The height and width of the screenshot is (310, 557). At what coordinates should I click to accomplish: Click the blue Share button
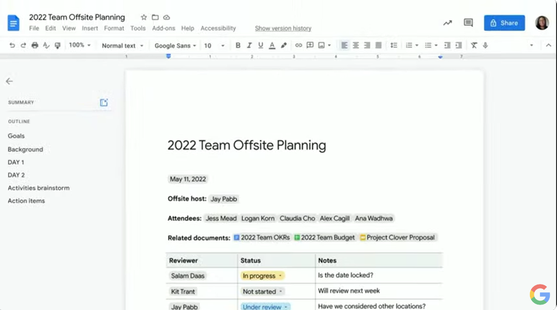[504, 23]
